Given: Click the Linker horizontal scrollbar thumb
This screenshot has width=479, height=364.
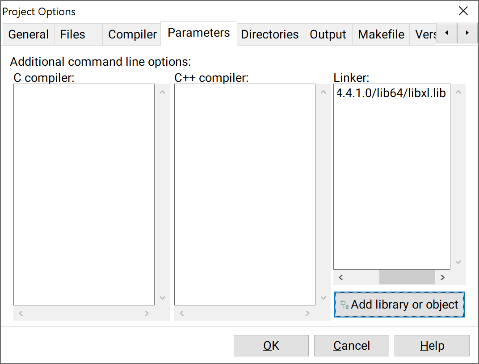Looking at the screenshot, I should (x=407, y=278).
